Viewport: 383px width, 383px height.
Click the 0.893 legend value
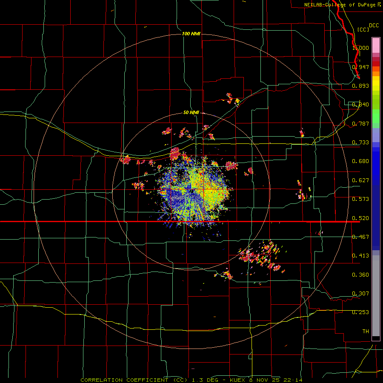click(x=360, y=86)
